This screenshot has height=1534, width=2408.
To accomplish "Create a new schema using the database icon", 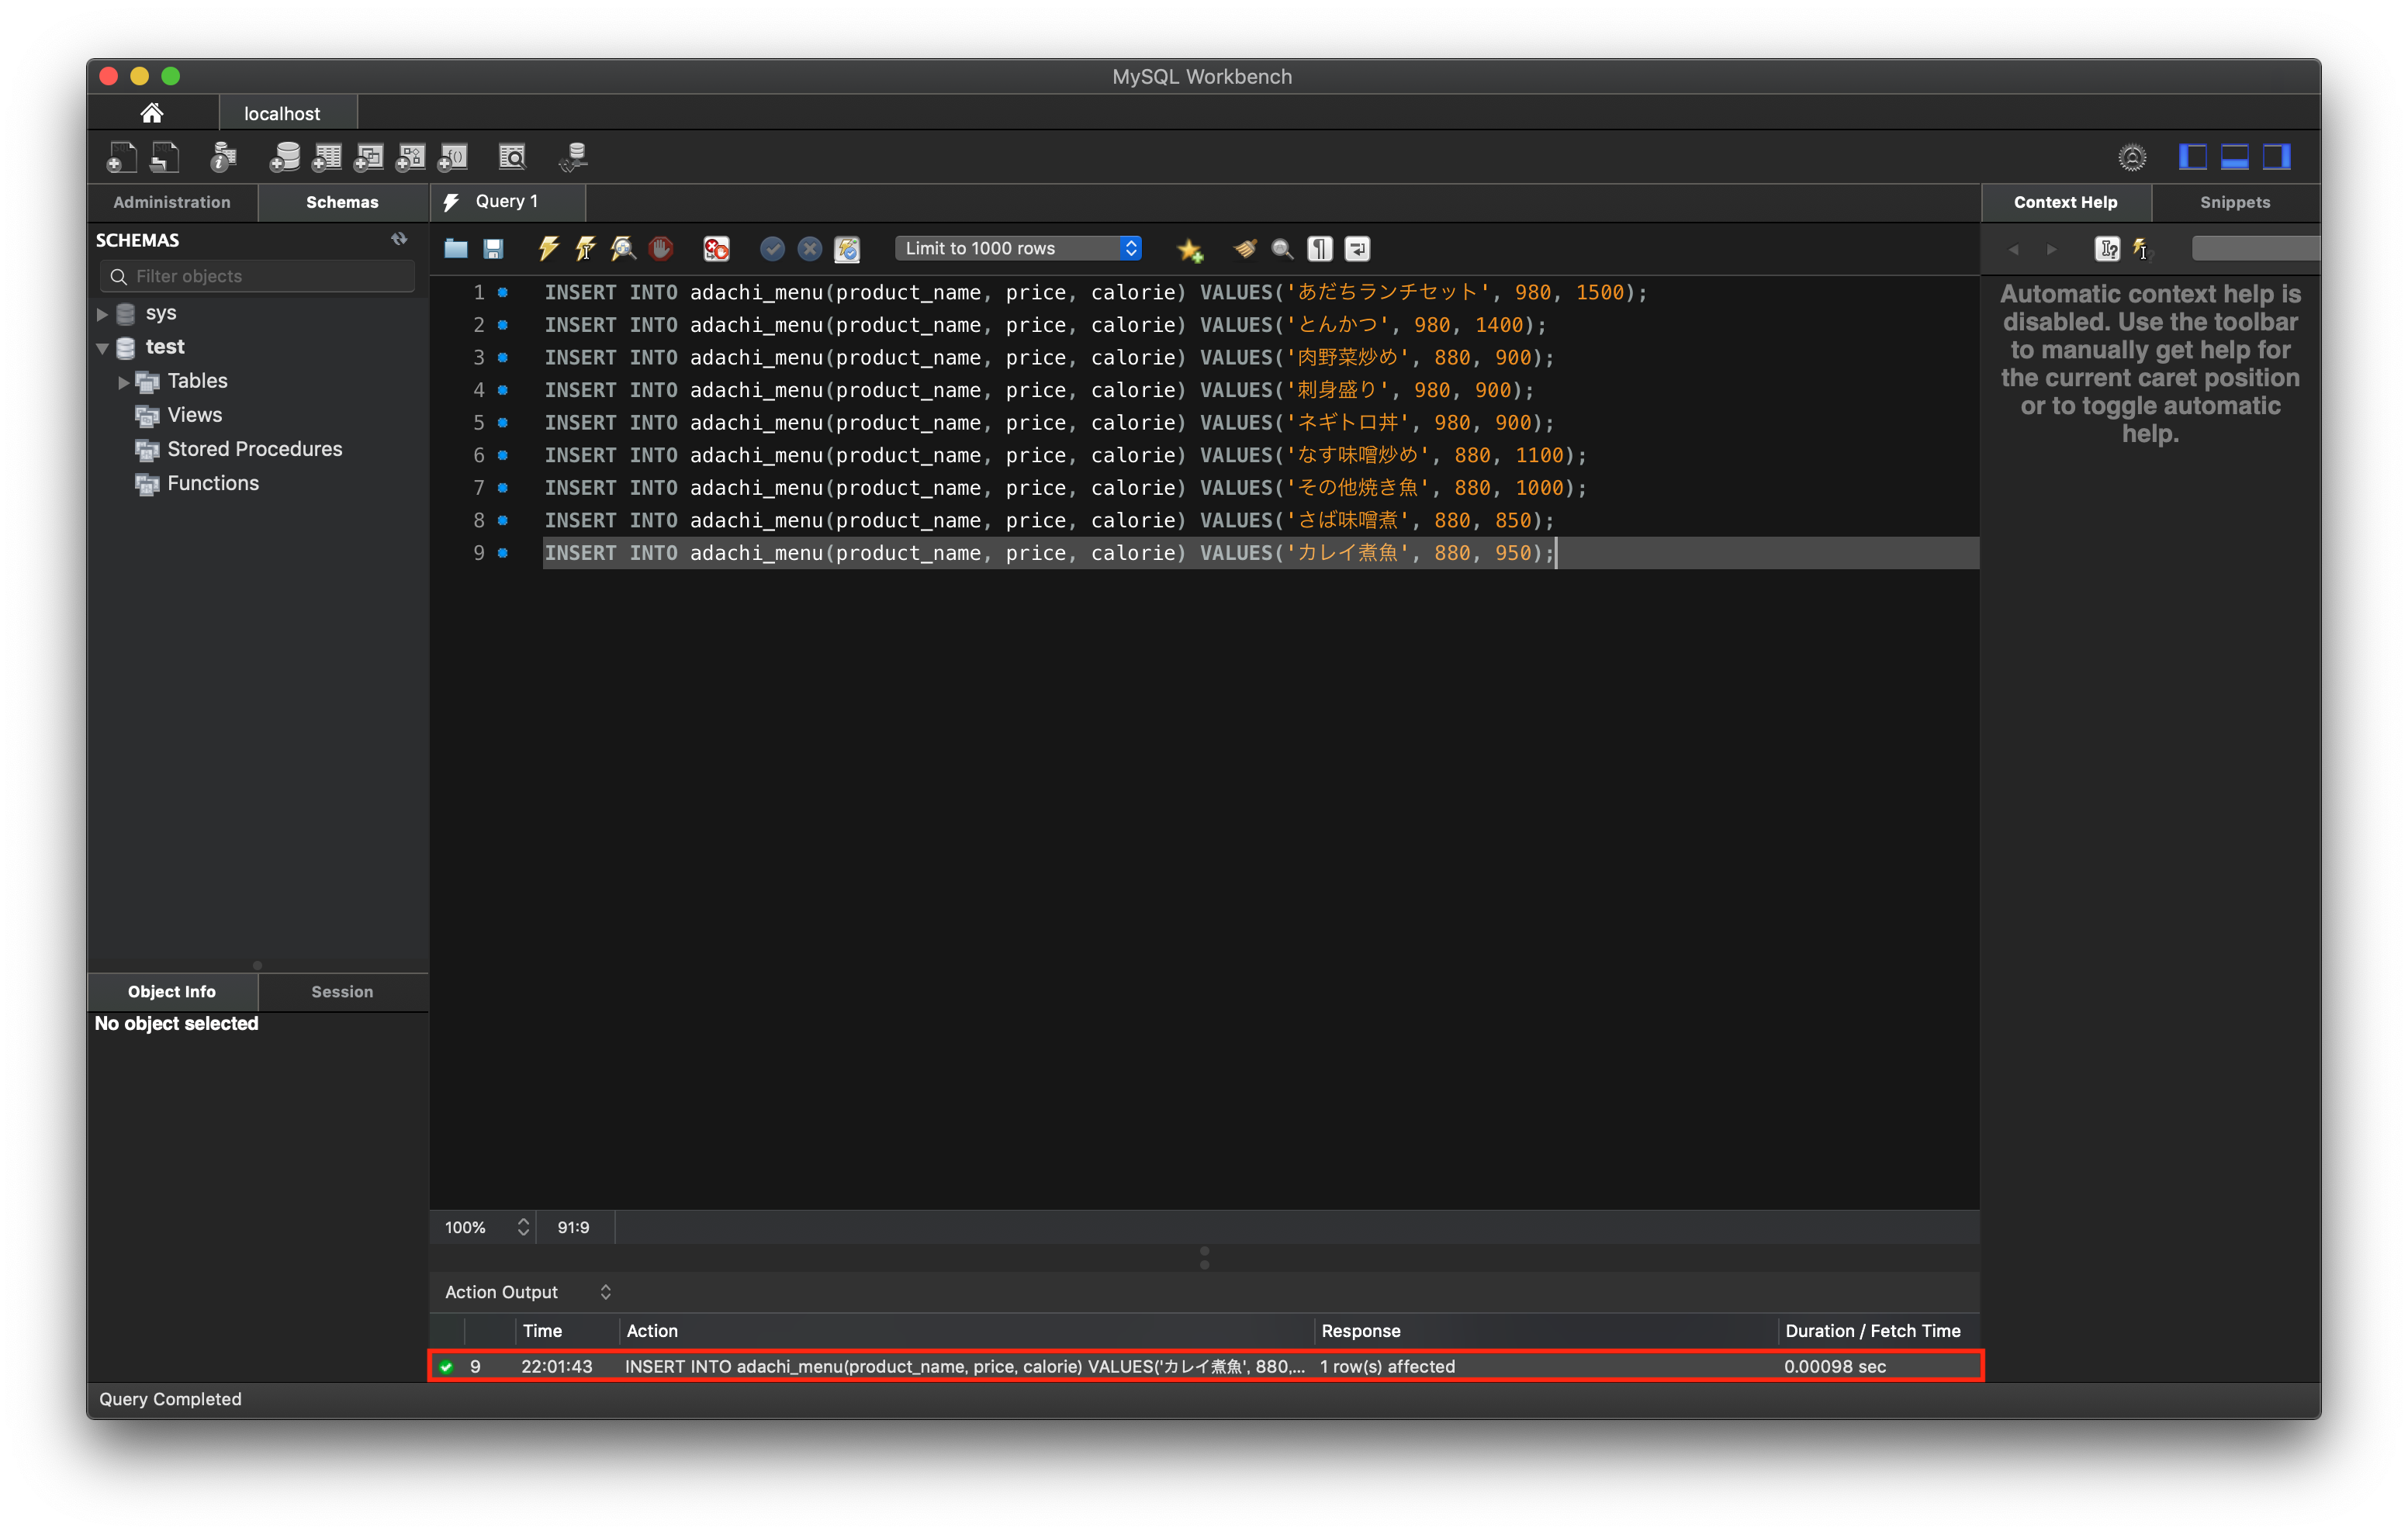I will coord(285,157).
